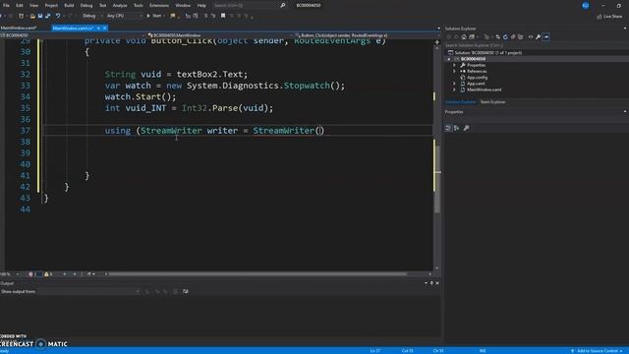
Task: Expand the Properties node
Action: (454, 65)
